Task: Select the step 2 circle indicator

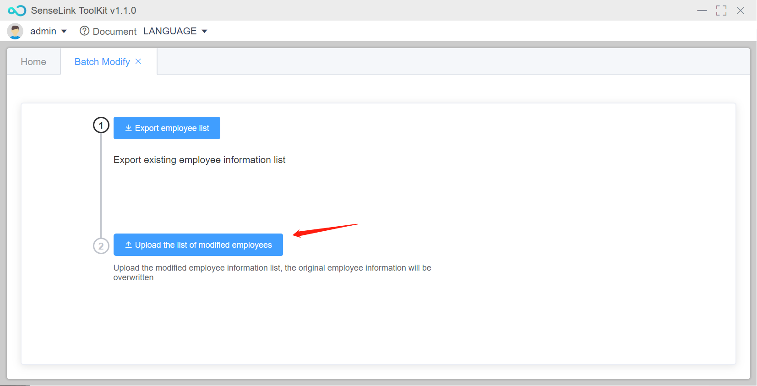Action: (101, 246)
